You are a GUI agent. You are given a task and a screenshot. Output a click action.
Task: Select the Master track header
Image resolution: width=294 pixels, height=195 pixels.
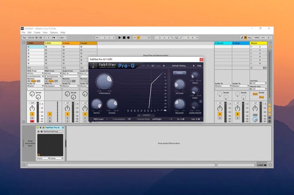point(258,43)
